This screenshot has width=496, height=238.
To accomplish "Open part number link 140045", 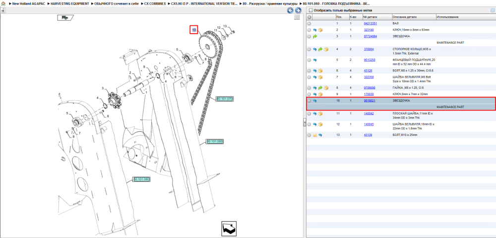I will (369, 124).
